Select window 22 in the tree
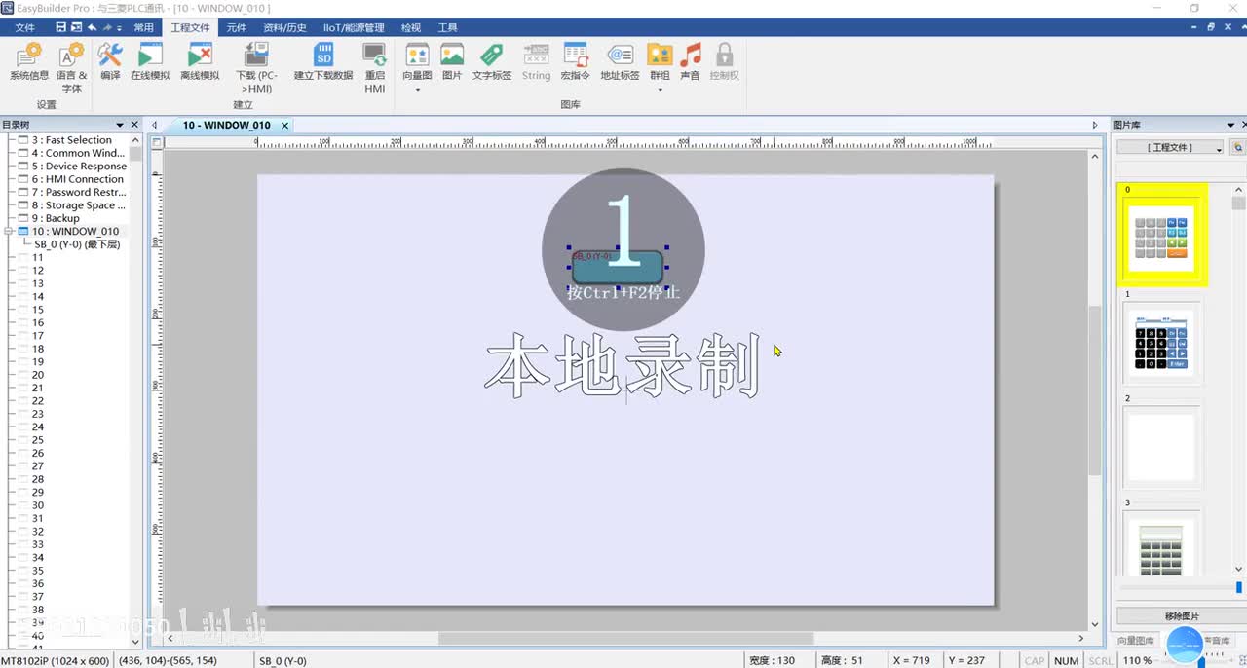Screen dimensions: 1247x668 [x=38, y=401]
